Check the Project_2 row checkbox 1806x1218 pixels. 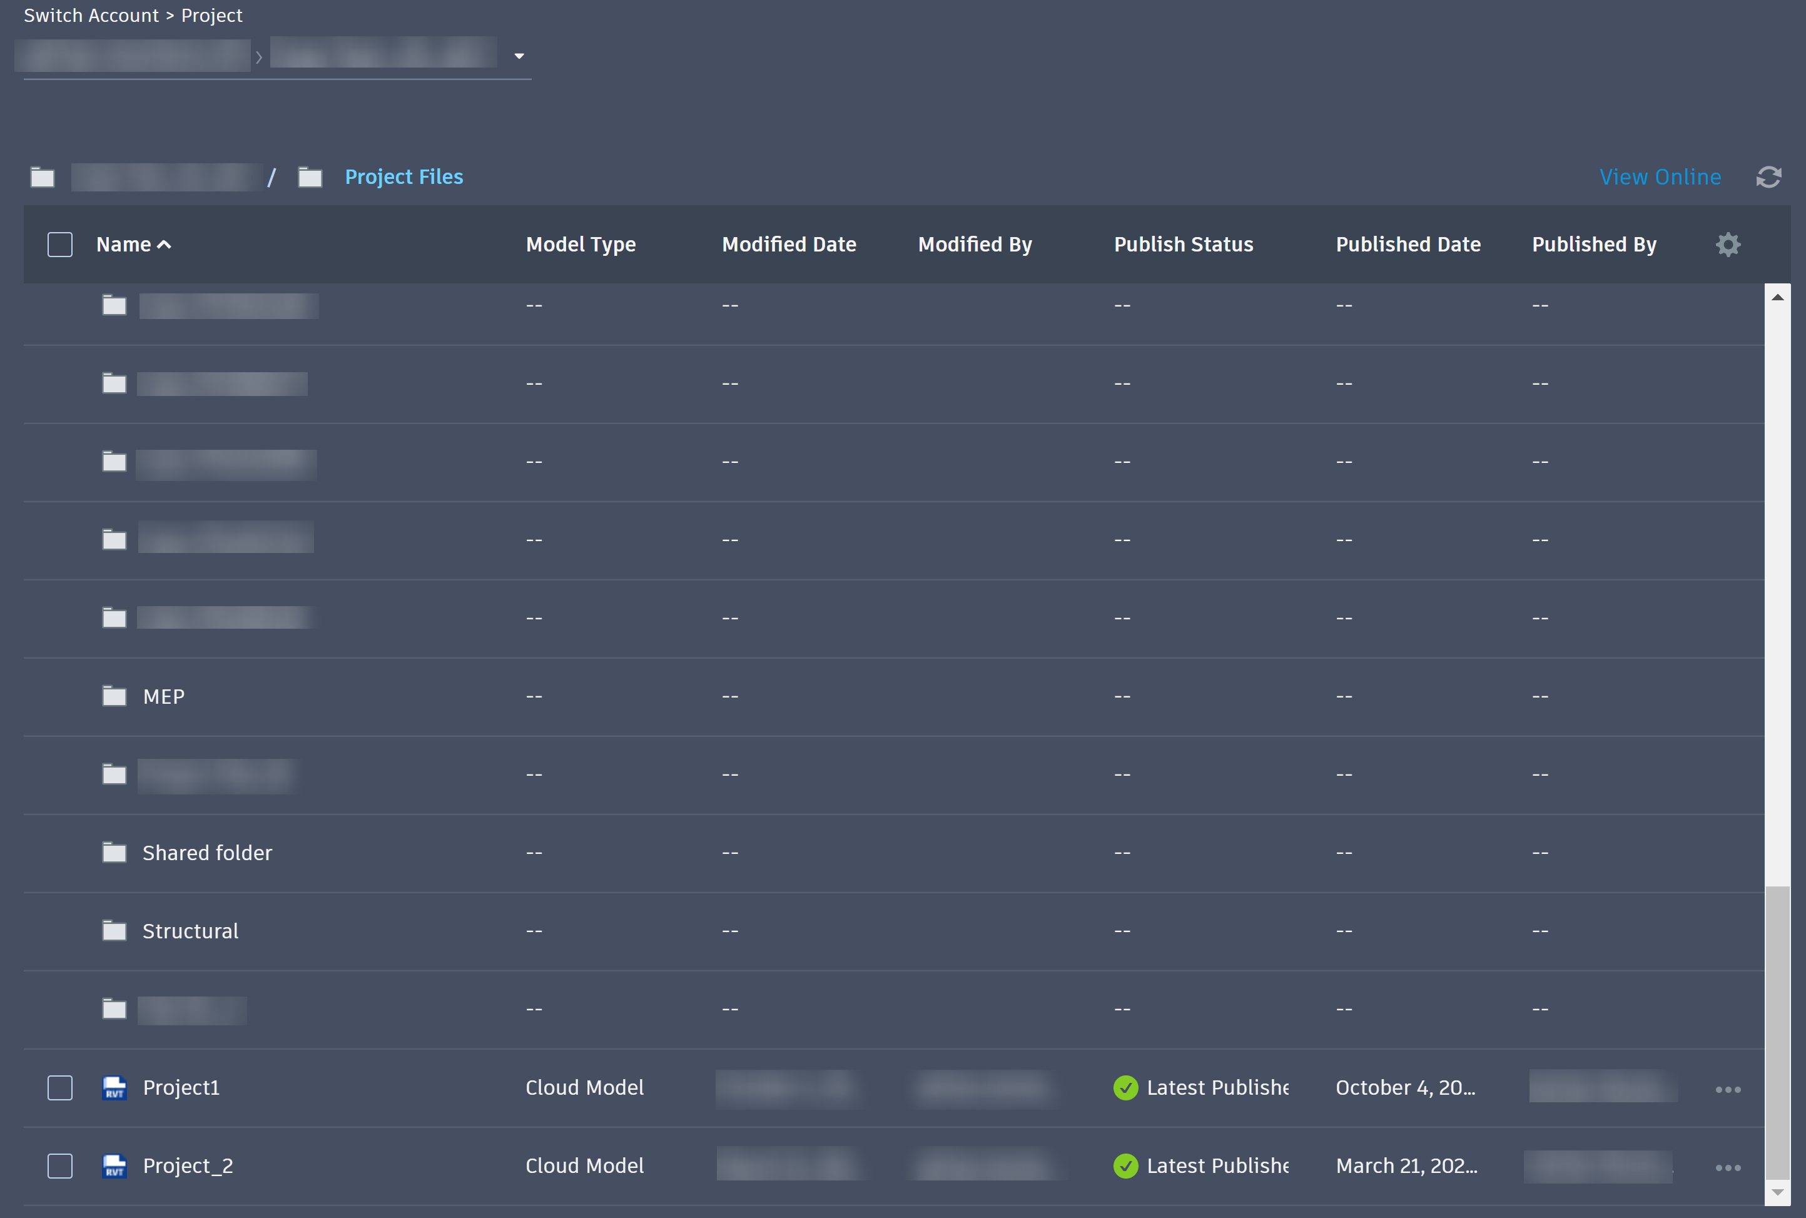pos(60,1166)
